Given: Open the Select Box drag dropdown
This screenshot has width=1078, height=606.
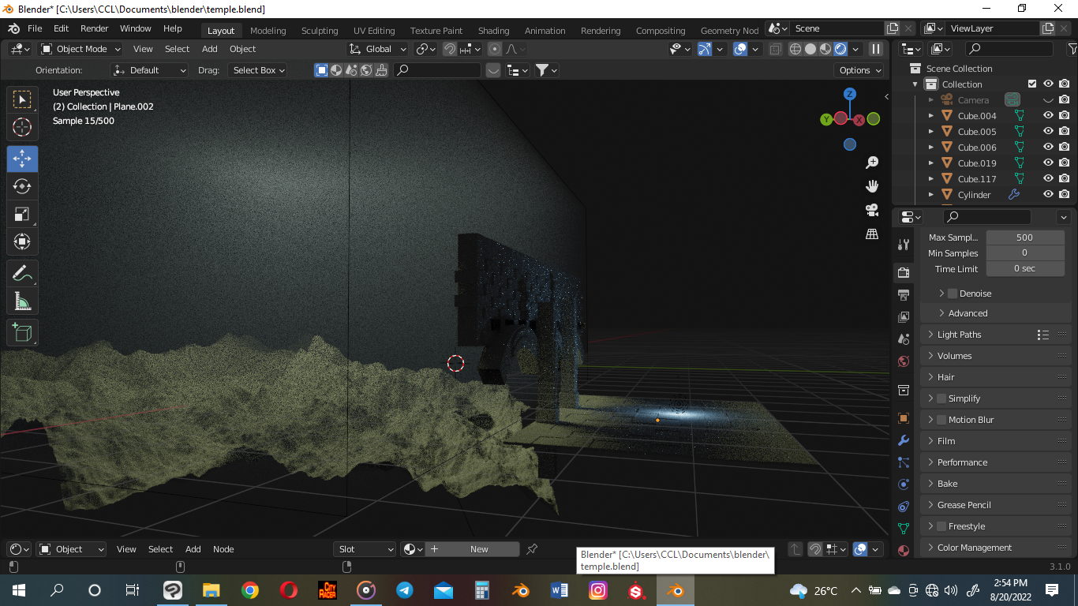Looking at the screenshot, I should 258,70.
